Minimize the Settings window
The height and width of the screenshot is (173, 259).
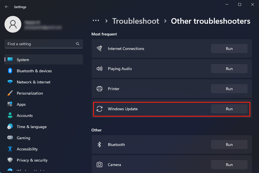pos(227,4)
